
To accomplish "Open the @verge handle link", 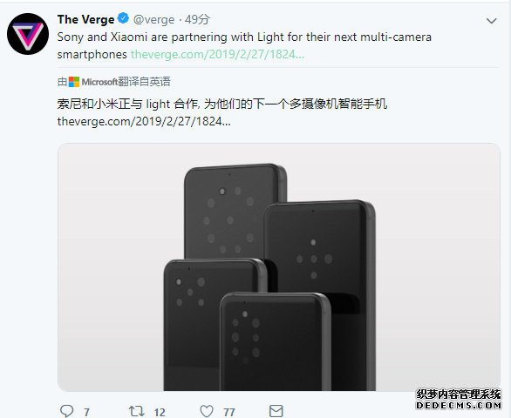I will click(x=153, y=20).
